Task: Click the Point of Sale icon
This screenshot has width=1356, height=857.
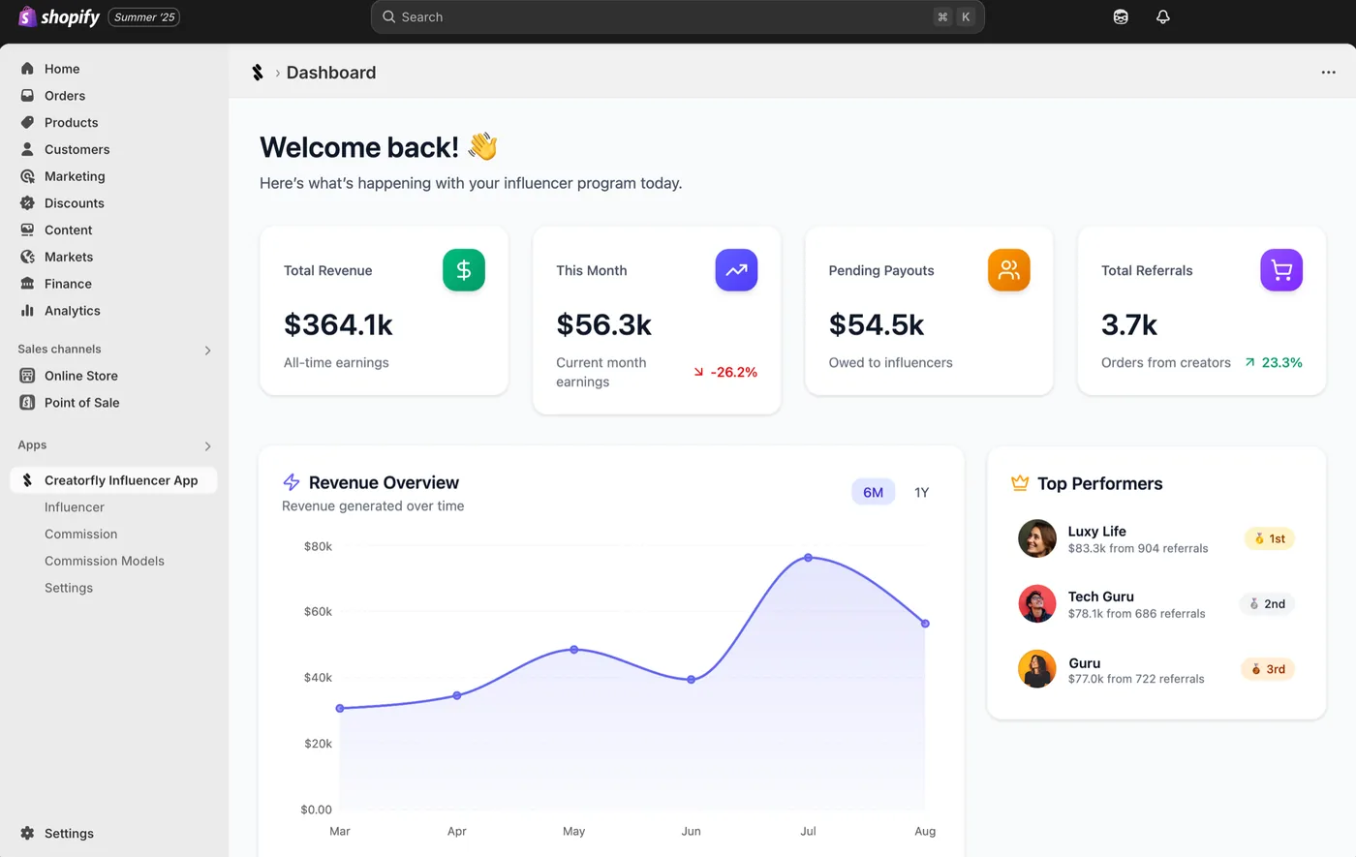Action: 27,403
